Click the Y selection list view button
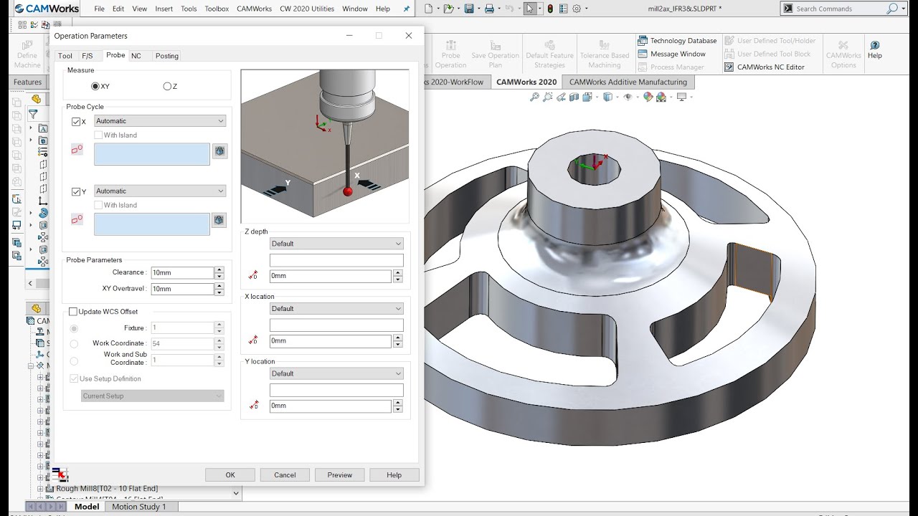This screenshot has height=516, width=918. click(219, 221)
